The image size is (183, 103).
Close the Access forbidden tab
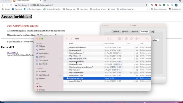40,1
